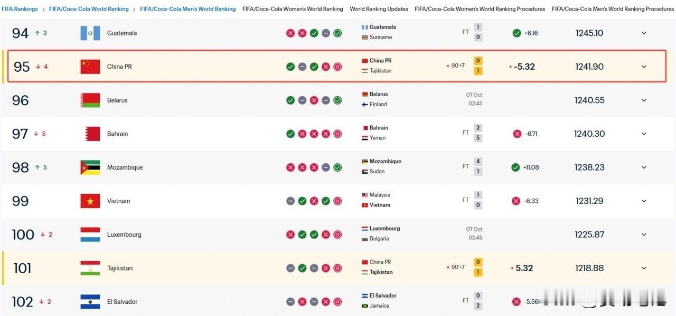This screenshot has width=676, height=316.
Task: Open the Tajikistan row chevron
Action: coord(644,268)
